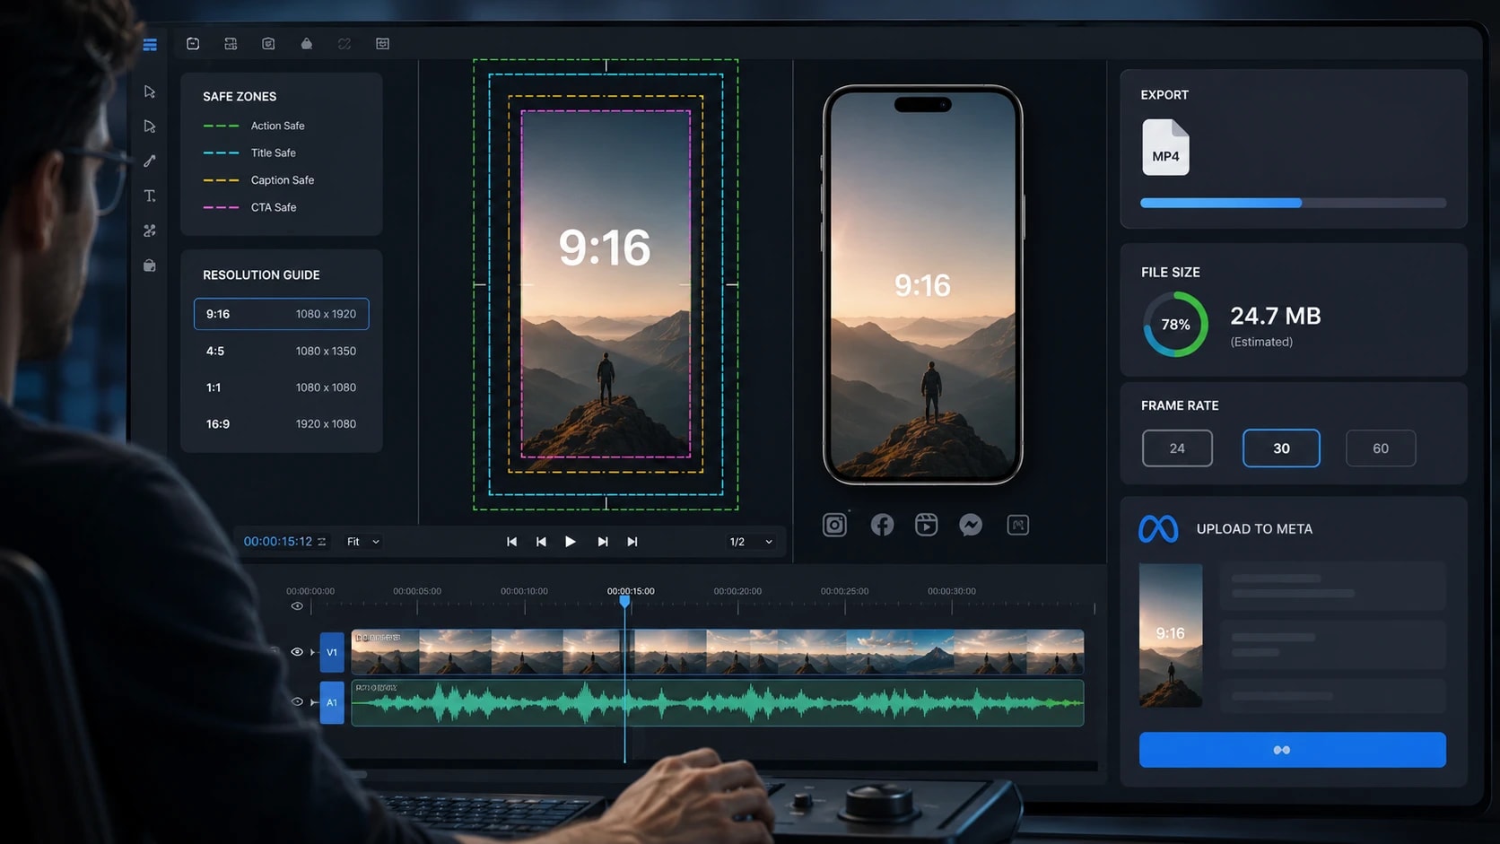Toggle visibility of the V1 video track
Image resolution: width=1500 pixels, height=844 pixels.
click(x=297, y=652)
